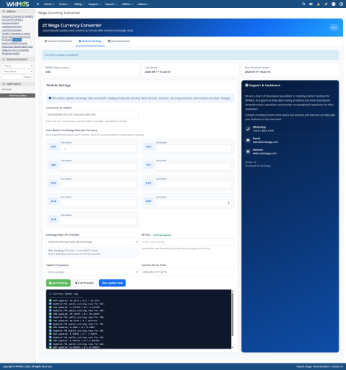Click the green Save Settings button
This screenshot has width=346, height=370.
pyautogui.click(x=58, y=283)
